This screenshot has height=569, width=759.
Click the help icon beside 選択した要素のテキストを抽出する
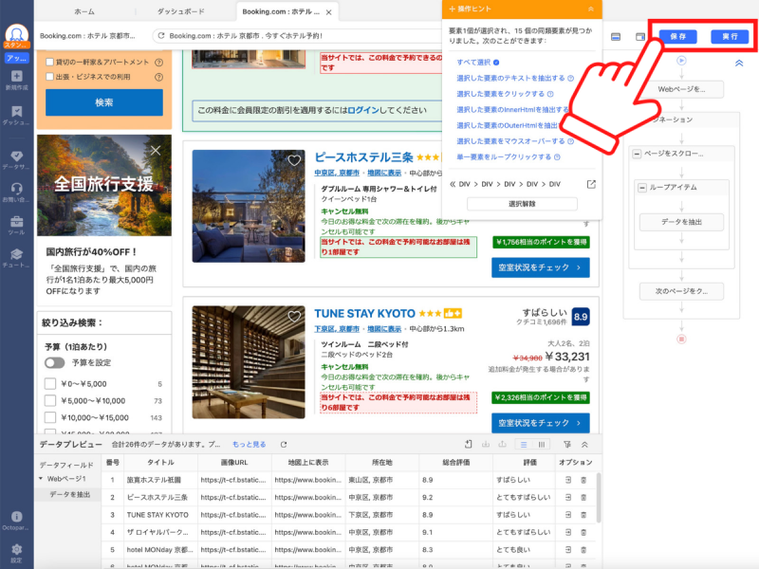571,79
